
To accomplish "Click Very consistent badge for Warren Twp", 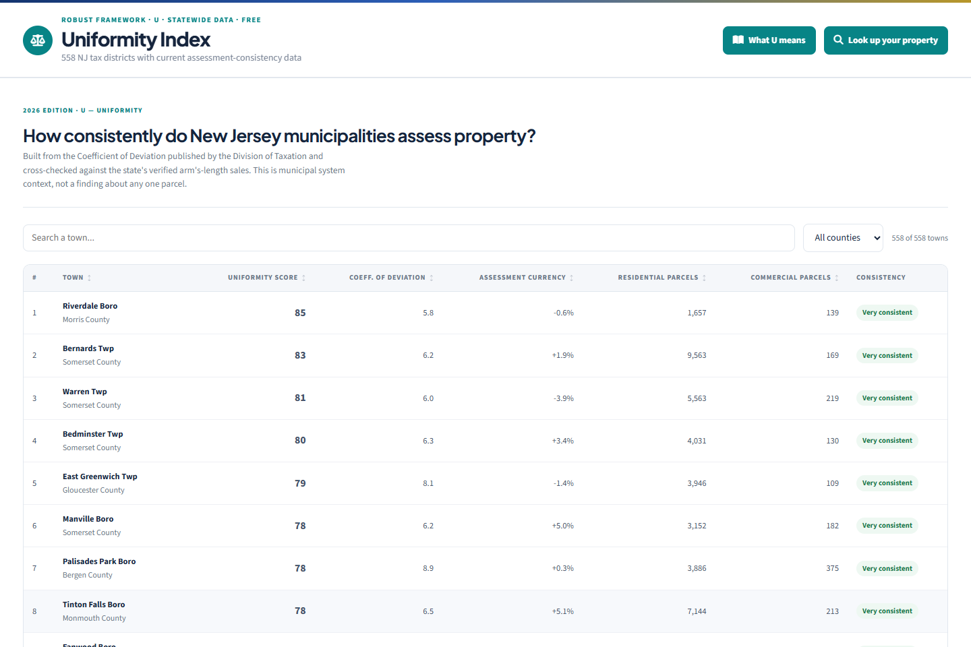I will 887,398.
